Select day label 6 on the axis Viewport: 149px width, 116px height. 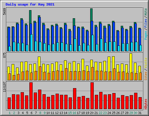pos(31,113)
